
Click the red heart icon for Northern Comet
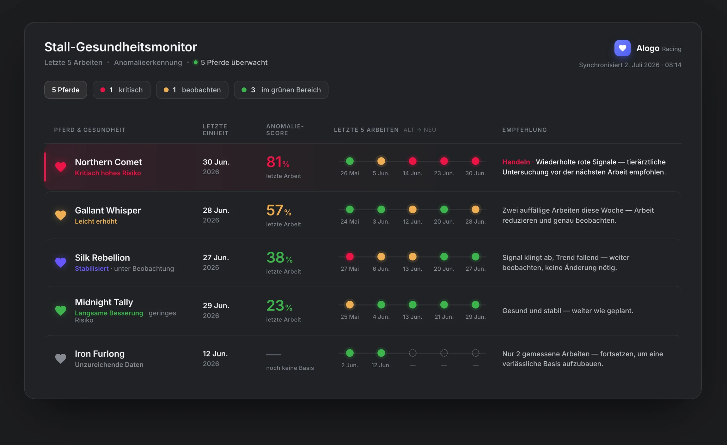tap(61, 167)
